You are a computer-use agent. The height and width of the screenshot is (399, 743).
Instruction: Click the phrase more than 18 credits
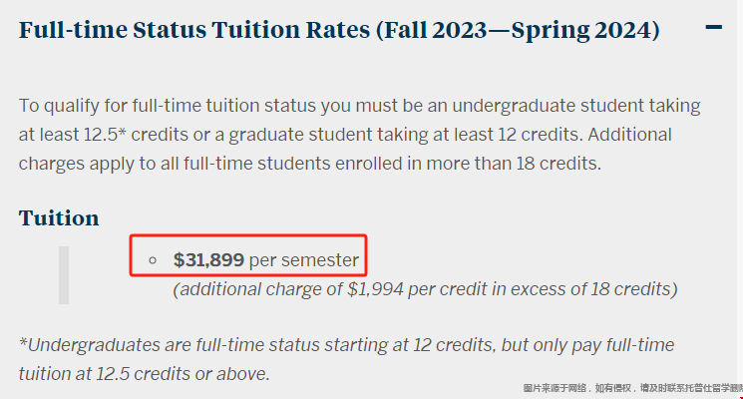(x=514, y=164)
